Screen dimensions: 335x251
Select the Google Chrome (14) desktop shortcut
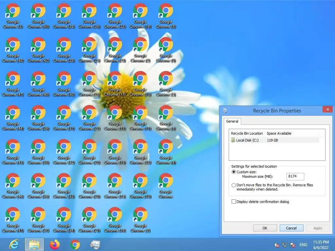click(140, 16)
